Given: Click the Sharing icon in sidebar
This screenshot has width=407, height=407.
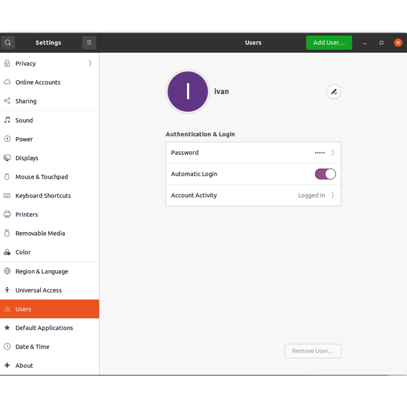Looking at the screenshot, I should point(7,101).
